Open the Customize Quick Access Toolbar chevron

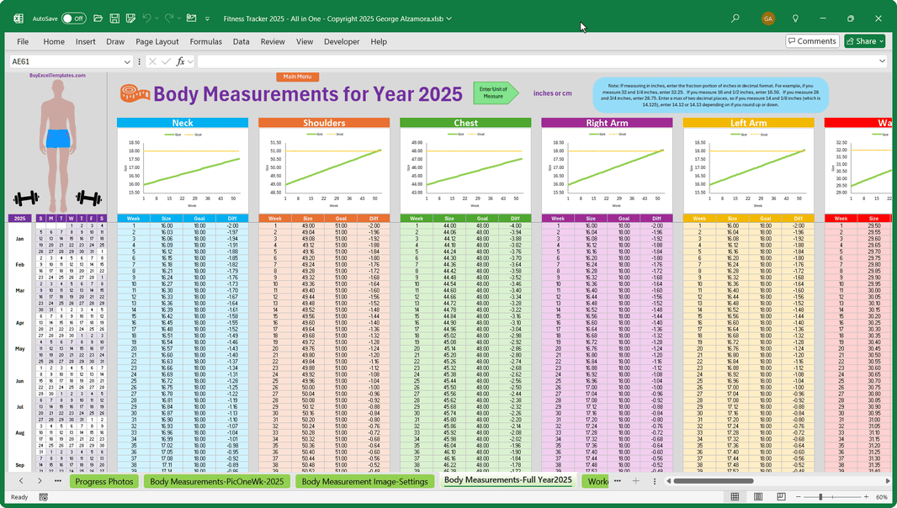tap(207, 18)
